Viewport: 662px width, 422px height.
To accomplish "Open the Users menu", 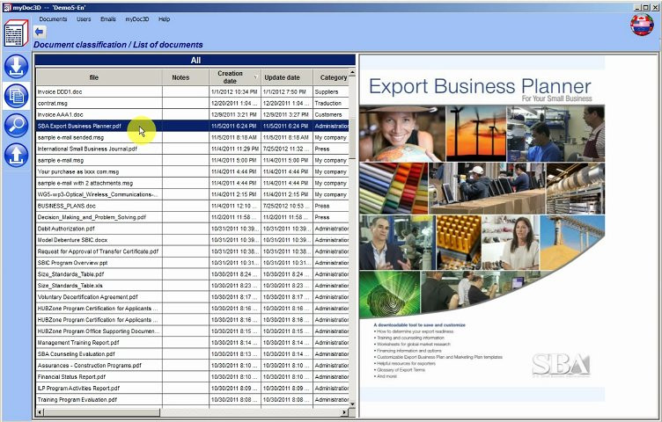I will pos(84,19).
